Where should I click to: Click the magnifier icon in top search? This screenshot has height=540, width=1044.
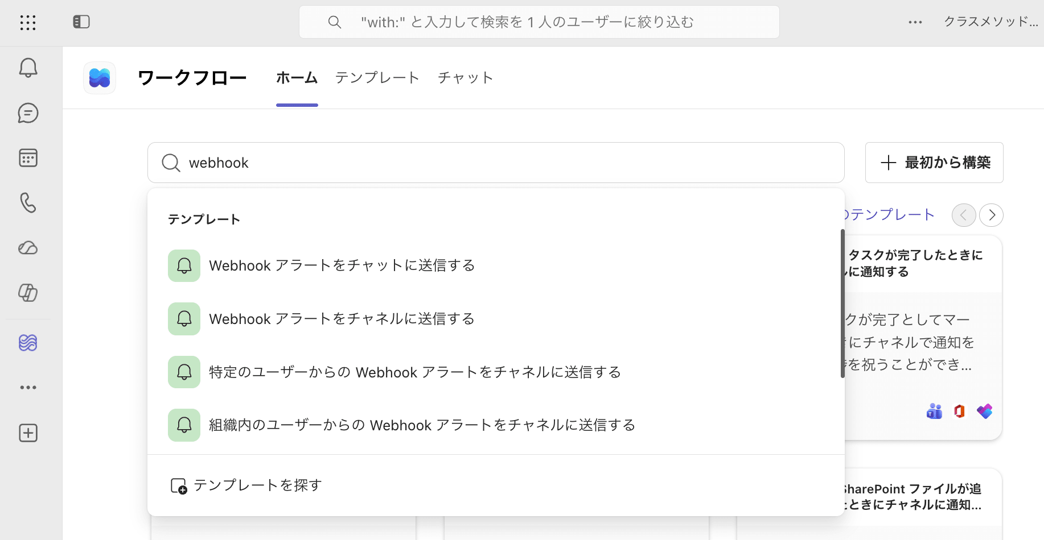[335, 22]
